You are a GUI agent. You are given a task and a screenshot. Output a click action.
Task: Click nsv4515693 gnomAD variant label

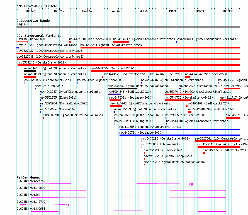[145, 109]
